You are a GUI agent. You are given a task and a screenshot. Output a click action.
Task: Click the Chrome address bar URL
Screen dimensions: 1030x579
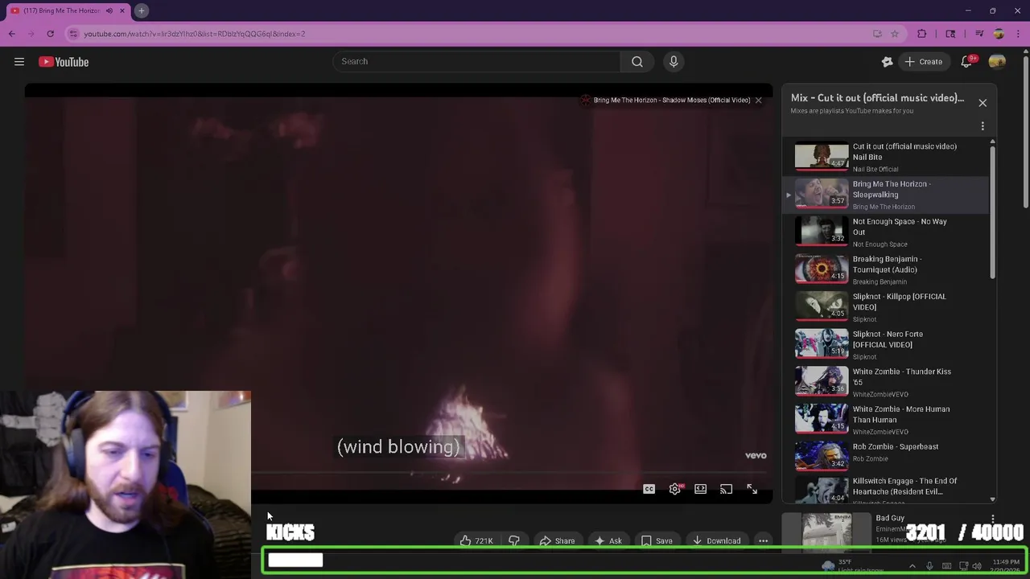point(194,34)
